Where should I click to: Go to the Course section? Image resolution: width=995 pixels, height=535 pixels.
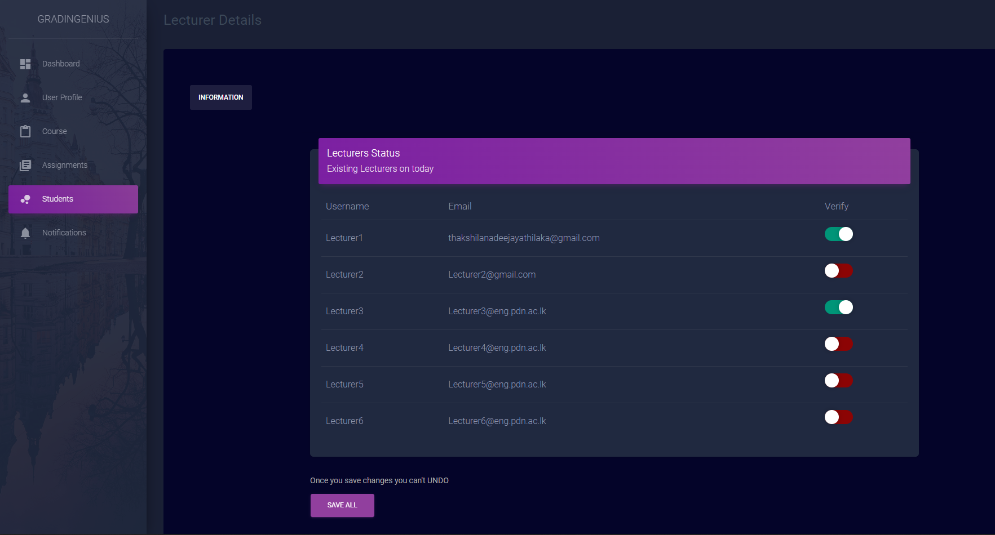point(73,132)
